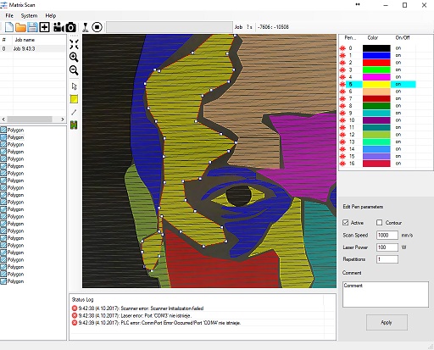
Task: Click the Scan Speed input field
Action: (387, 235)
